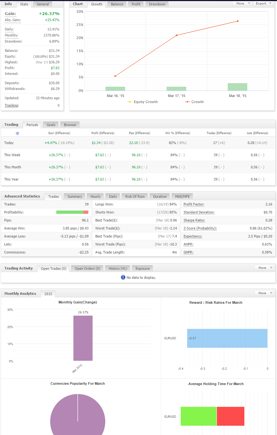Click the Expectancy label

coord(193,236)
